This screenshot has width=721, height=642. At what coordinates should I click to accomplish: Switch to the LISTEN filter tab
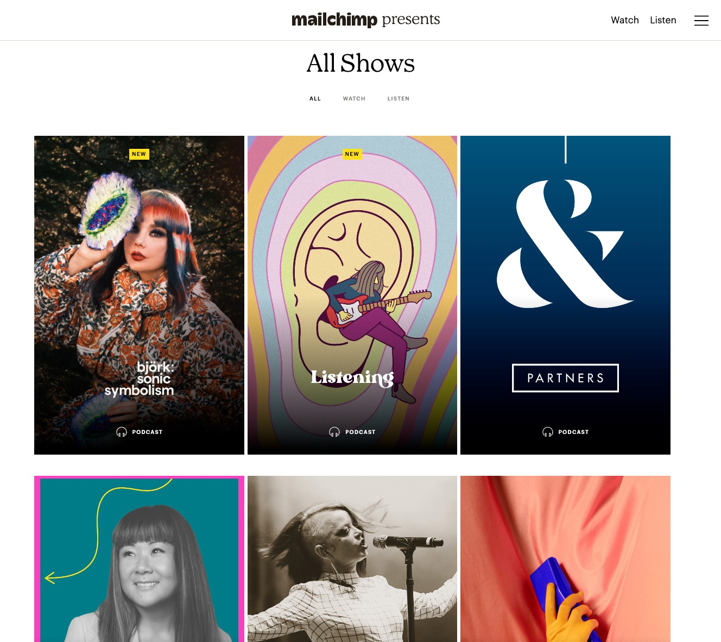(399, 99)
